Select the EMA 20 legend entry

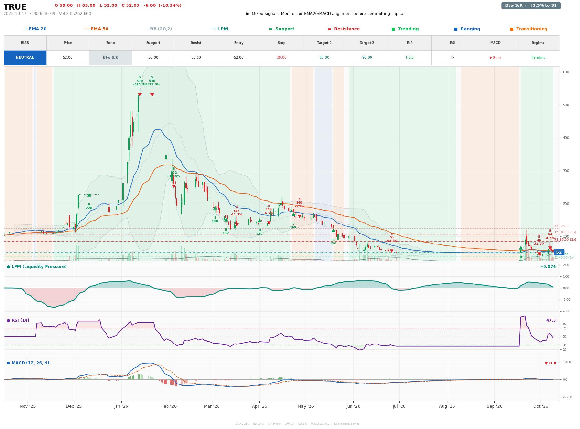34,29
